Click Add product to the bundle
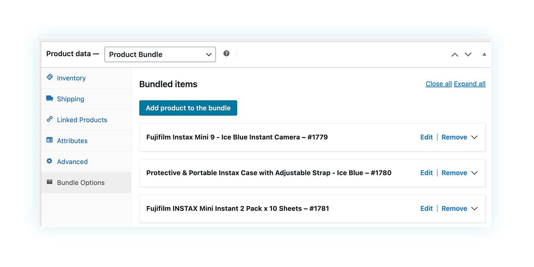 point(188,108)
